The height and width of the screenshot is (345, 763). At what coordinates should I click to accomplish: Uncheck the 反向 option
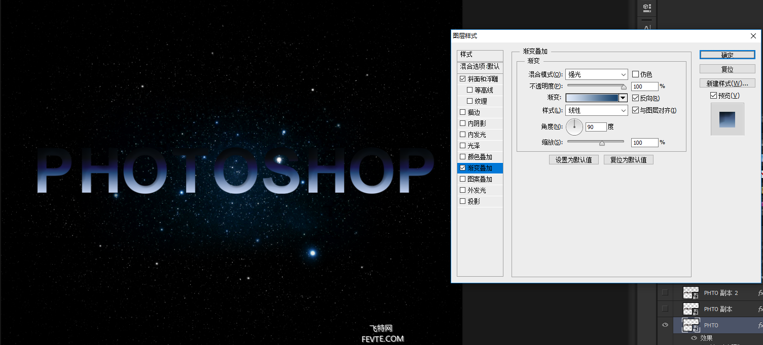point(635,98)
